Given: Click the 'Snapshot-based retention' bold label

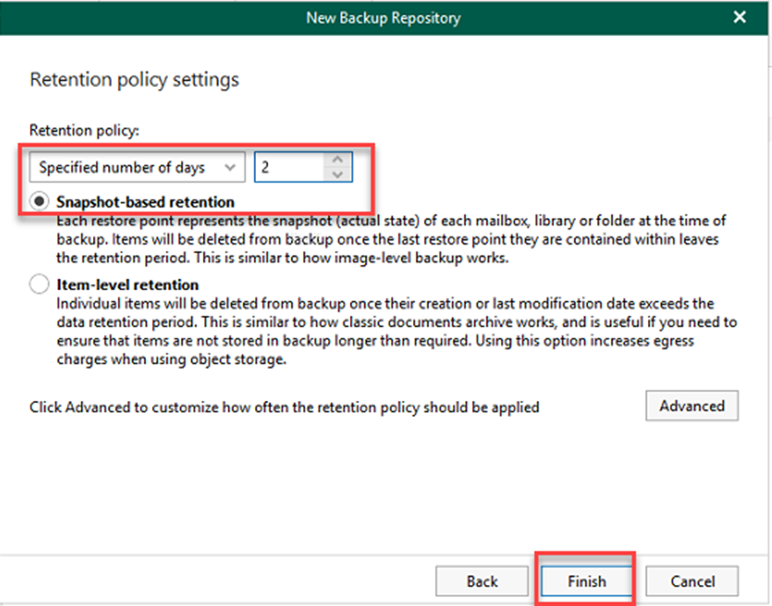Looking at the screenshot, I should pos(145,201).
